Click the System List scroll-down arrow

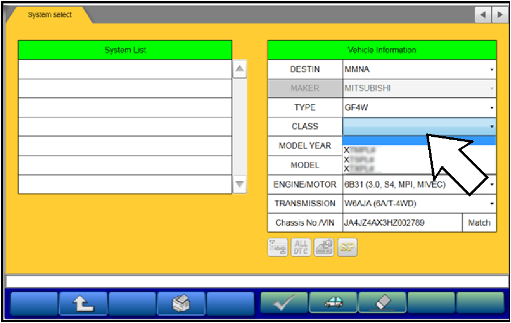(x=240, y=184)
